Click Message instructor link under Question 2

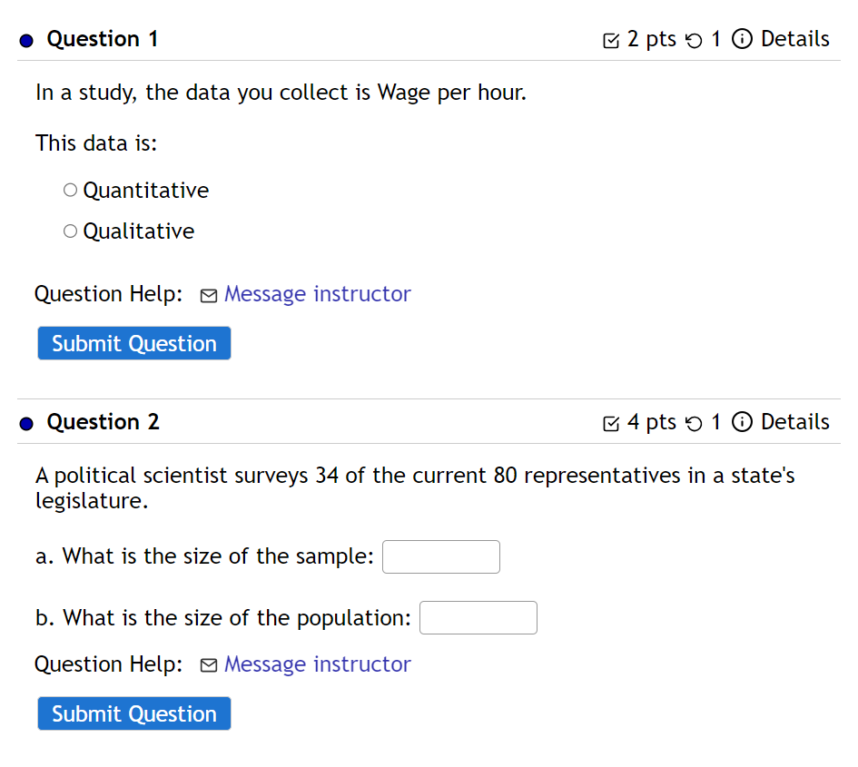317,664
